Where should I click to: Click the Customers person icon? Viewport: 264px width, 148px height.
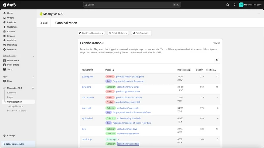(4, 27)
